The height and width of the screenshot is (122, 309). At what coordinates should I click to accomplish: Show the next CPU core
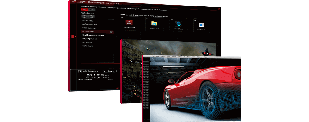117,71
